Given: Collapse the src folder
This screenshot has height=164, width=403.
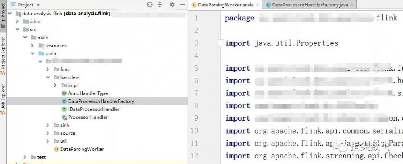Looking at the screenshot, I should pyautogui.click(x=17, y=29).
